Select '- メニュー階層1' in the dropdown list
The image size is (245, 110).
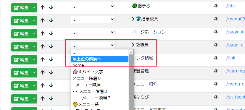100,85
